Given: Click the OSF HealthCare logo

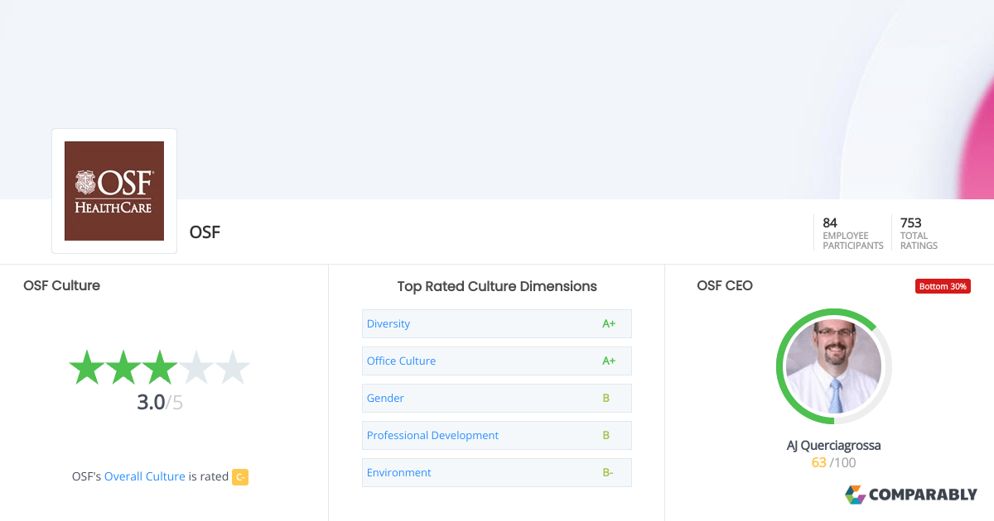Looking at the screenshot, I should click(114, 191).
